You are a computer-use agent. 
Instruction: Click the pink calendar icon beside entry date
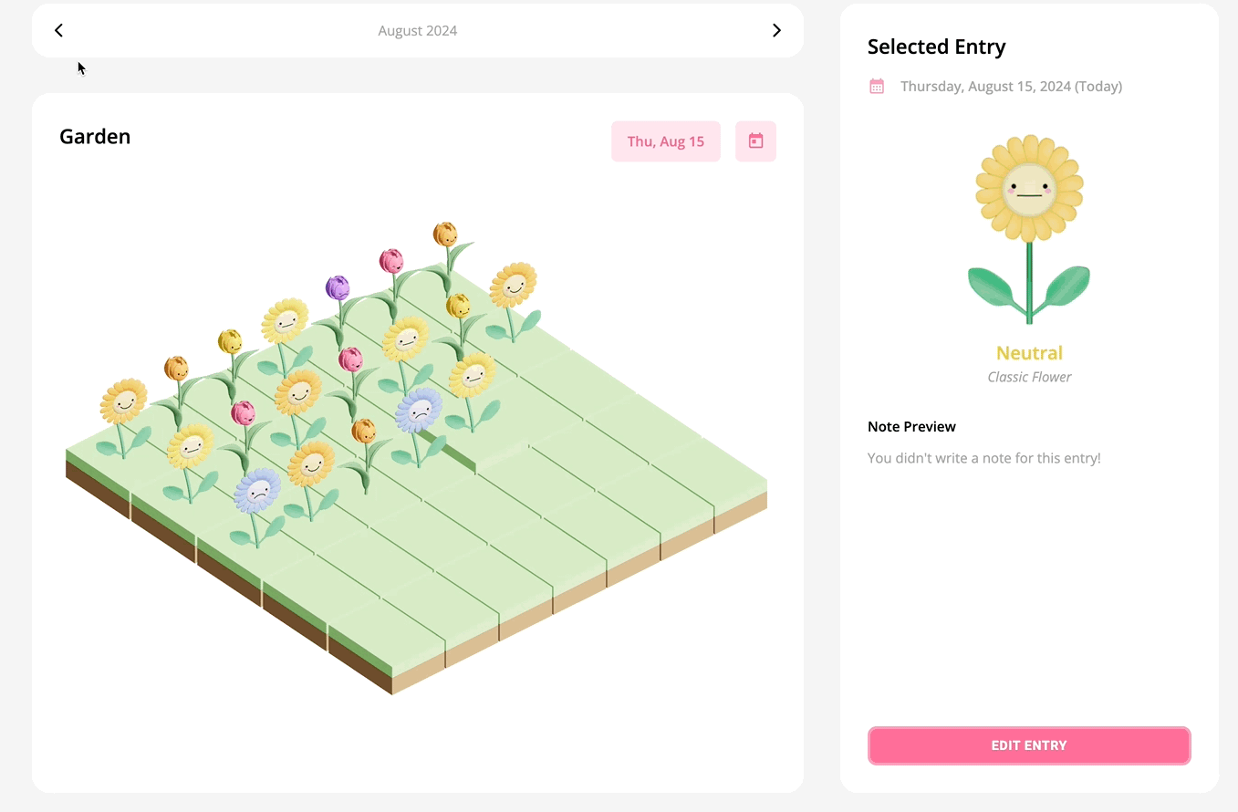tap(877, 87)
